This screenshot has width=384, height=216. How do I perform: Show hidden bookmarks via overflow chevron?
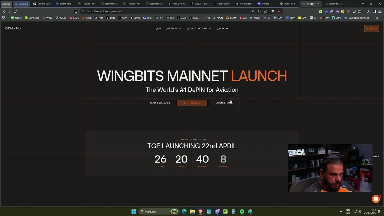(377, 18)
